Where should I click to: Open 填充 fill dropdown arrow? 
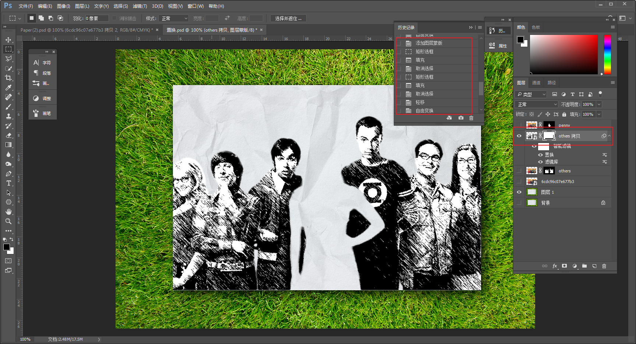click(x=599, y=114)
